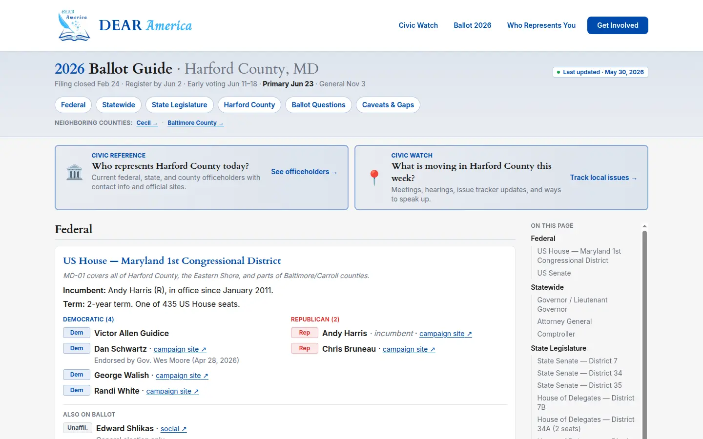
Task: Click Rep badge next to Andy Harris
Action: tap(305, 333)
